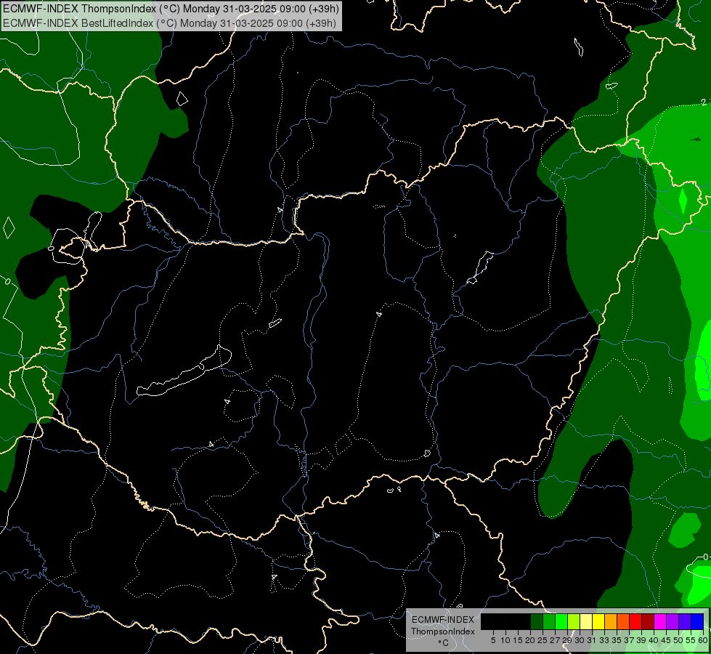Click the orange 33-35 legend swatch
The width and height of the screenshot is (711, 654).
pos(611,621)
